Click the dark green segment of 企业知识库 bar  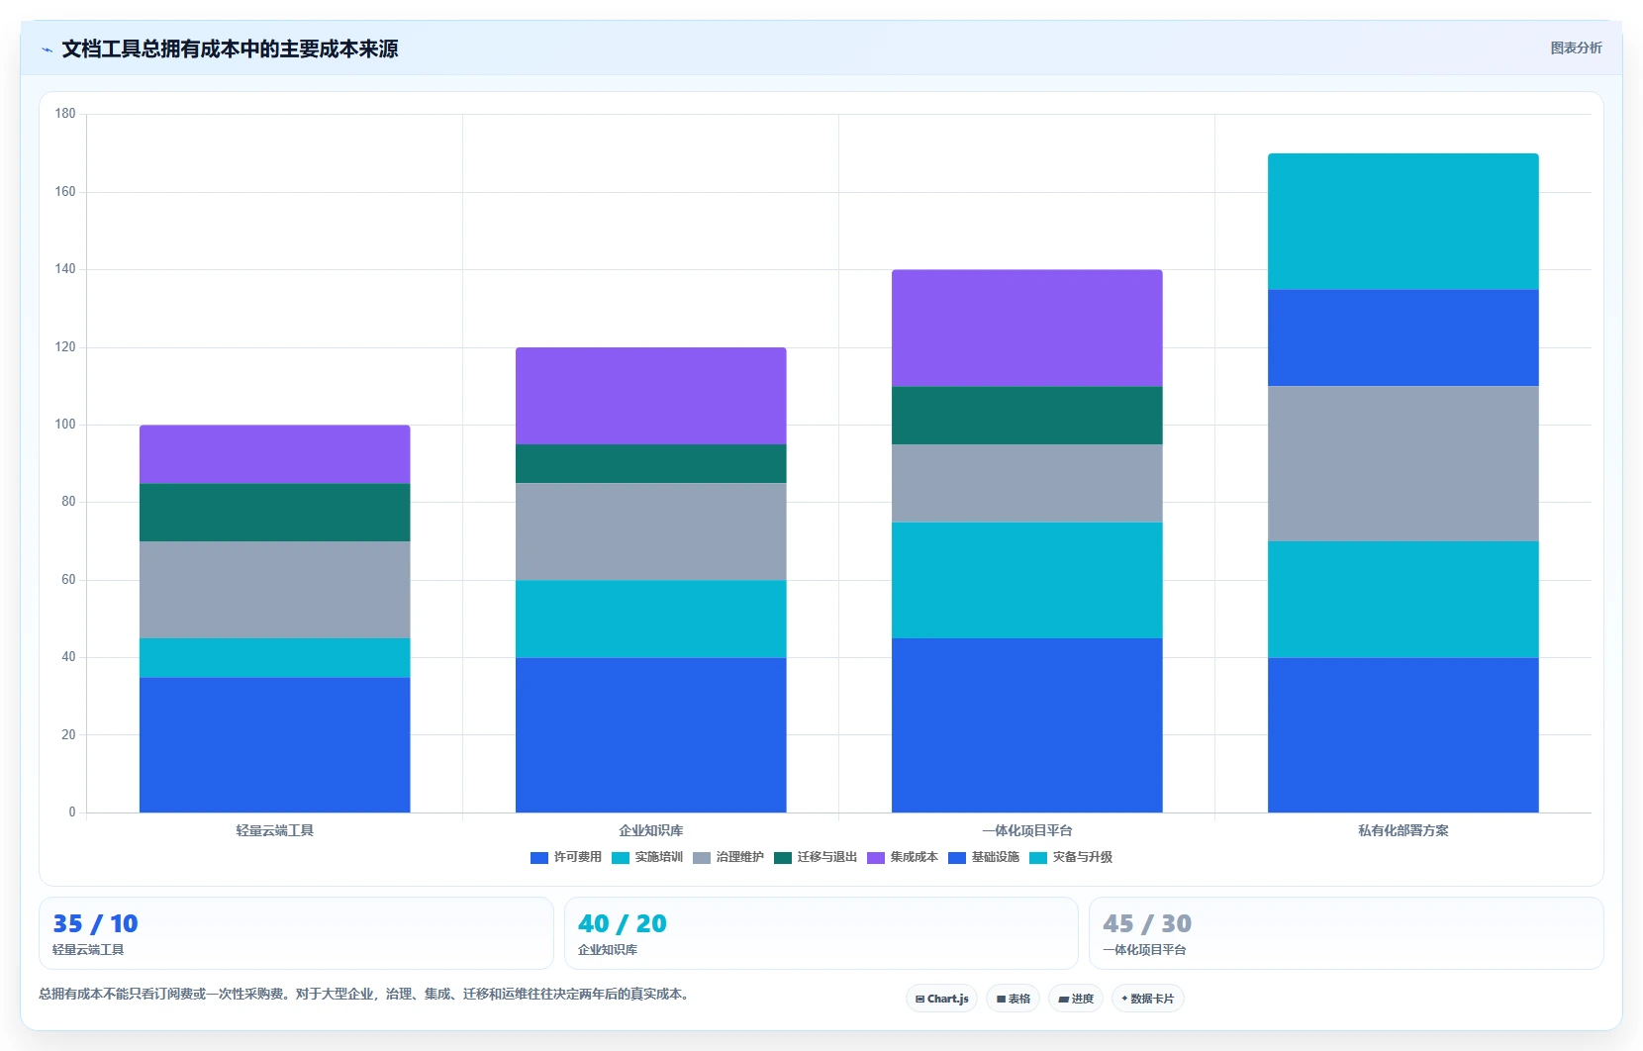(650, 464)
